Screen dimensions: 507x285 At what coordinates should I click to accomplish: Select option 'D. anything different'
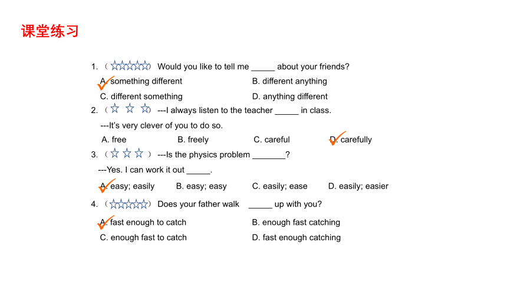pos(289,97)
